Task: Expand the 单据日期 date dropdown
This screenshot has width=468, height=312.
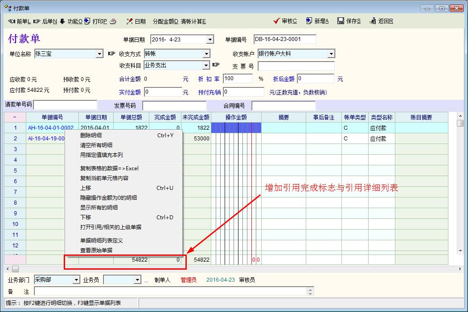Action: (210, 40)
